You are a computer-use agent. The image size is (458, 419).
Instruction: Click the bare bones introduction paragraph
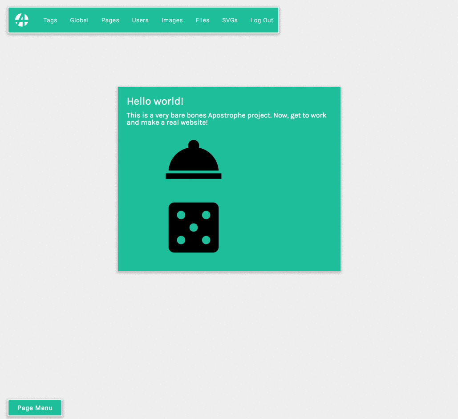(x=226, y=119)
